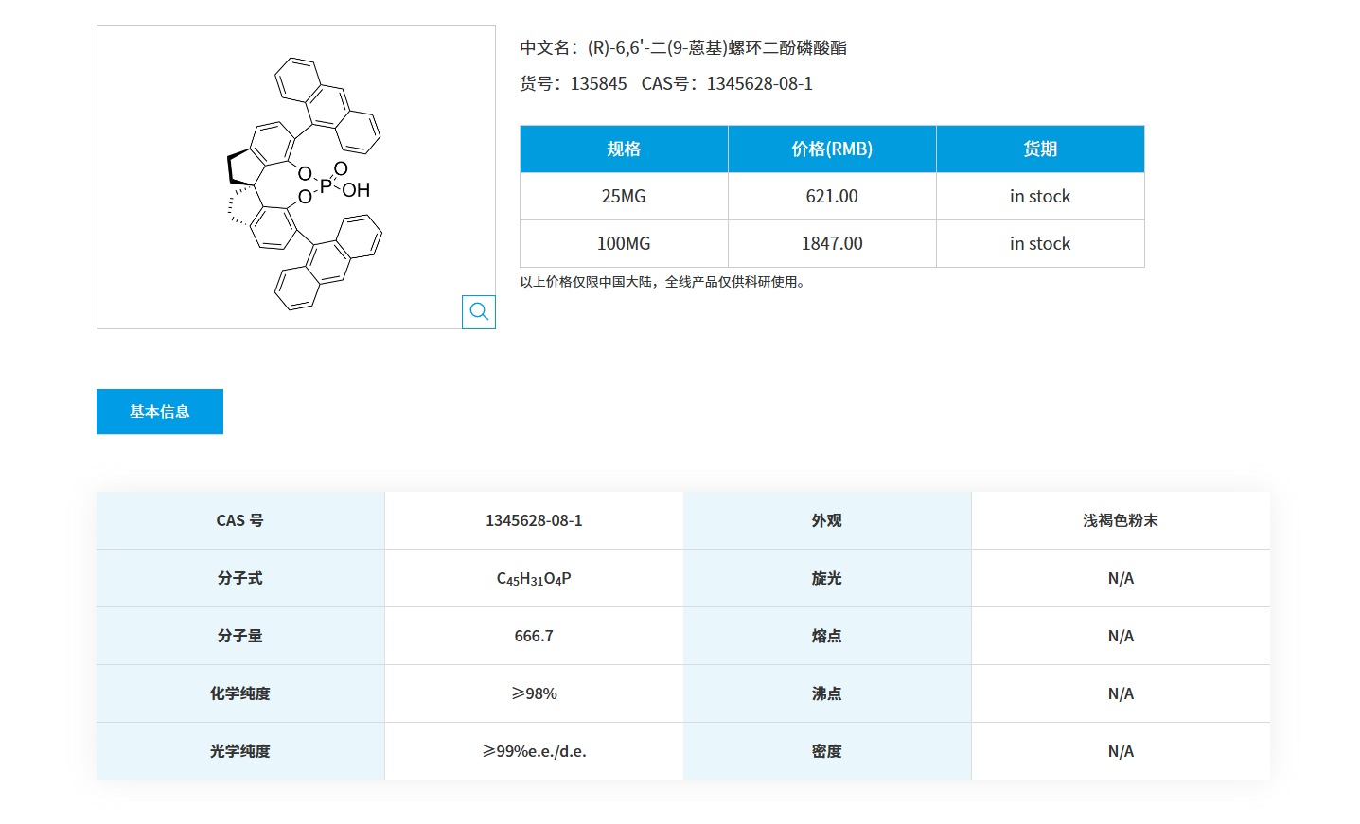Click the CAS号 1345628-08-1 in header

[x=759, y=83]
